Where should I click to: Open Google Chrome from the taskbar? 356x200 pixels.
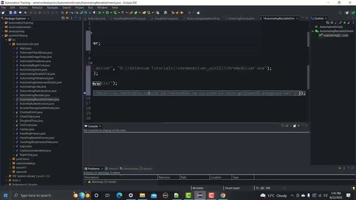coord(223,195)
